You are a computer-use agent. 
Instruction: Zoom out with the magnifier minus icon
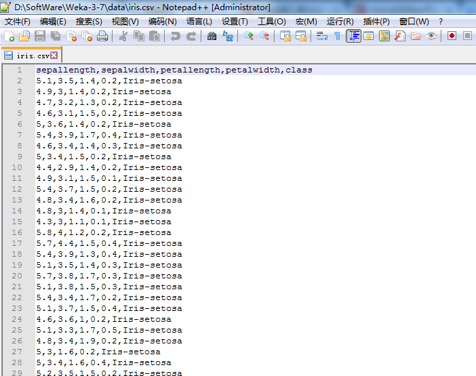pos(264,36)
